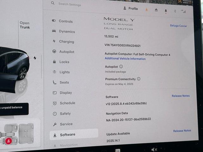Image resolution: width=203 pixels, height=152 pixels.
Task: Open notifications bell icon
Action: click(x=166, y=11)
